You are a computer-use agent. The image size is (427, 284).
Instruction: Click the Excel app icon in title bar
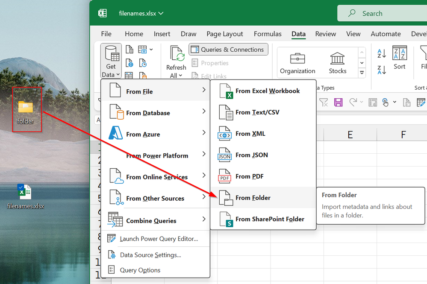[103, 13]
